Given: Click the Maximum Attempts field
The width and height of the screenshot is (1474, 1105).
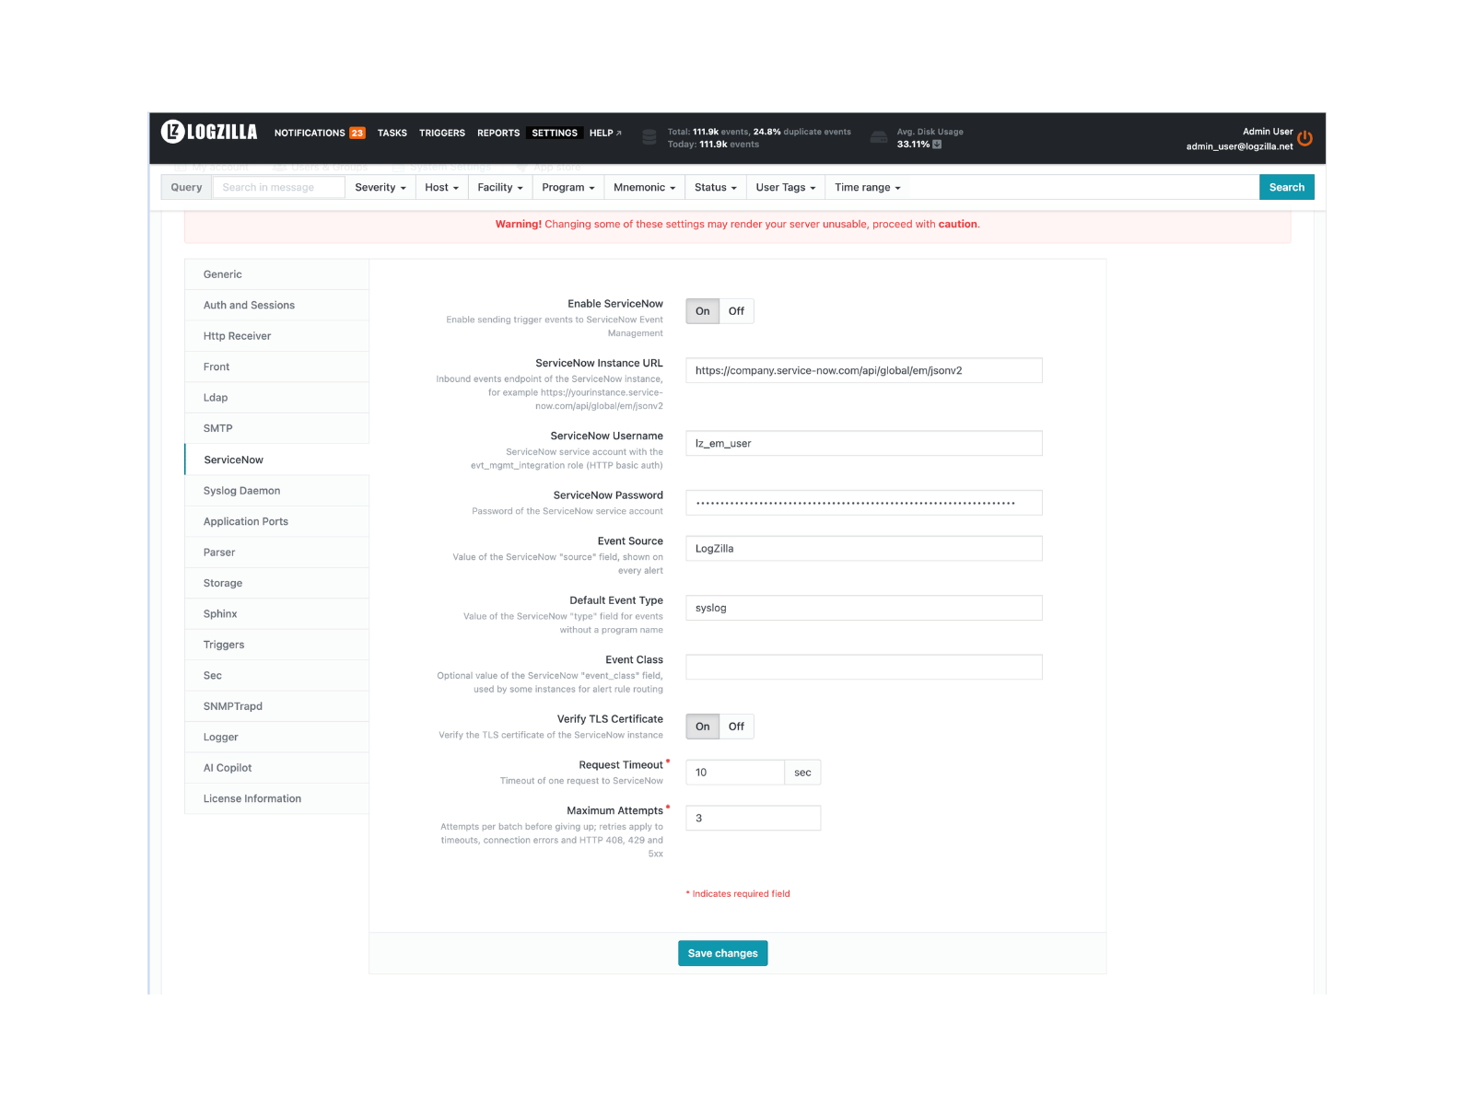Looking at the screenshot, I should tap(754, 819).
